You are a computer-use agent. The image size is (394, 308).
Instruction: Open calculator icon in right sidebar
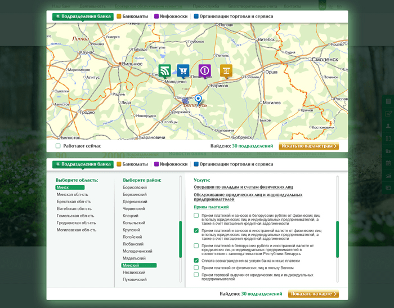(388, 101)
